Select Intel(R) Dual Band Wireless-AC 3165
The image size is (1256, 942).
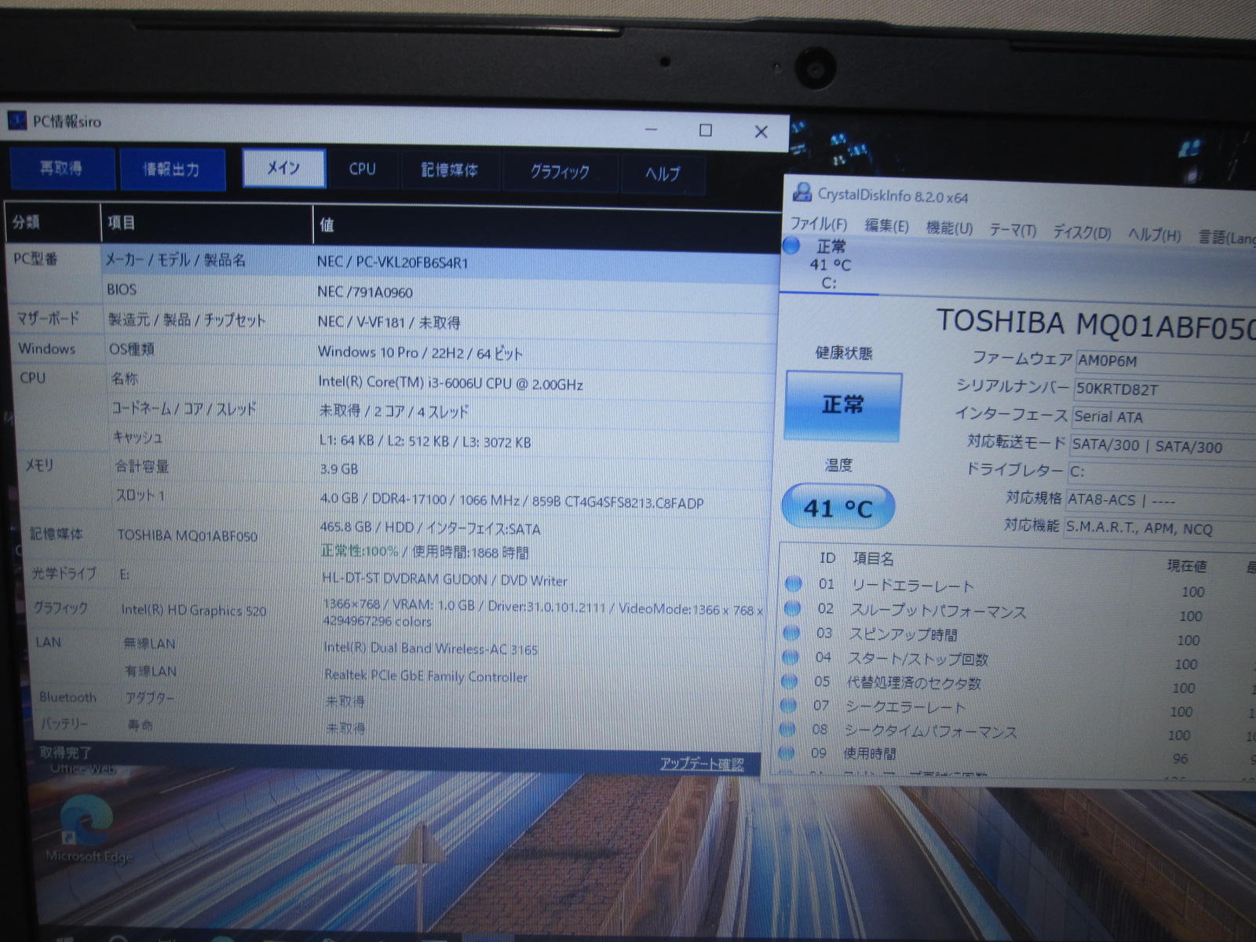point(431,649)
